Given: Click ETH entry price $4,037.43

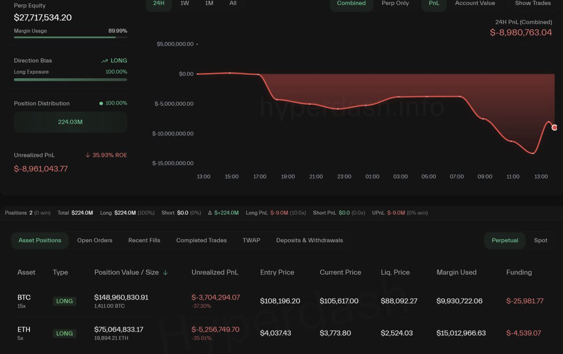Looking at the screenshot, I should 275,333.
